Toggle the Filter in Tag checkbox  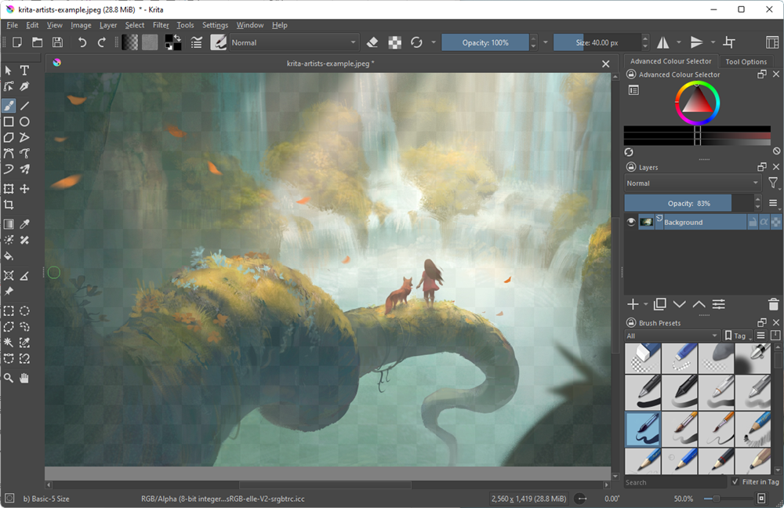pyautogui.click(x=735, y=482)
